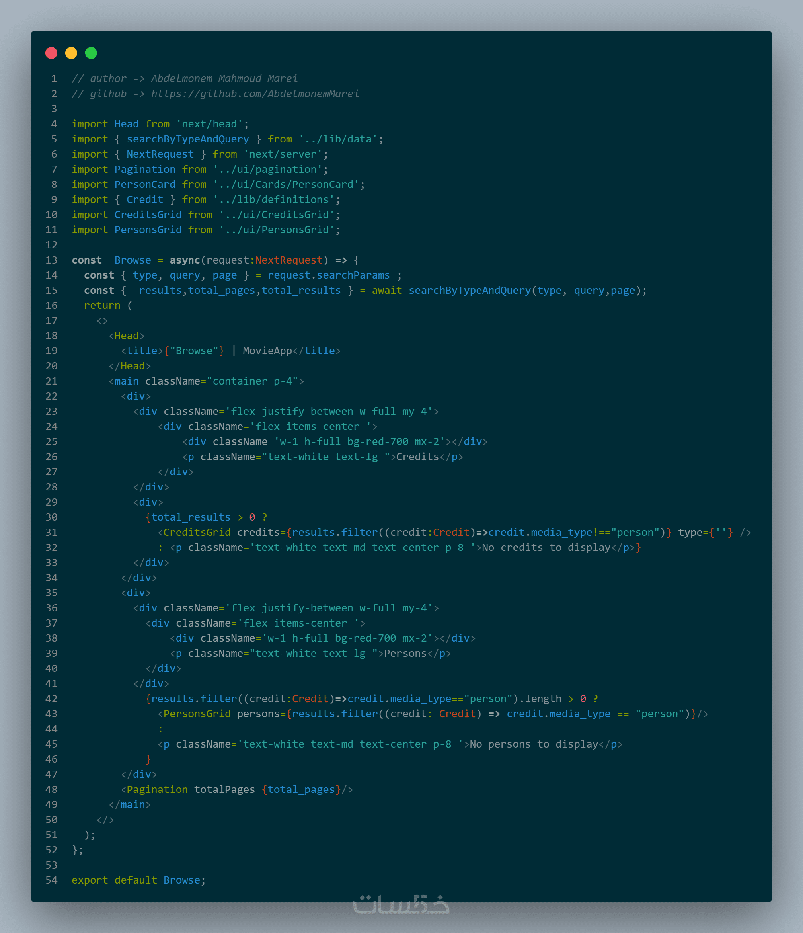Click line number 54 in gutter

(x=51, y=880)
